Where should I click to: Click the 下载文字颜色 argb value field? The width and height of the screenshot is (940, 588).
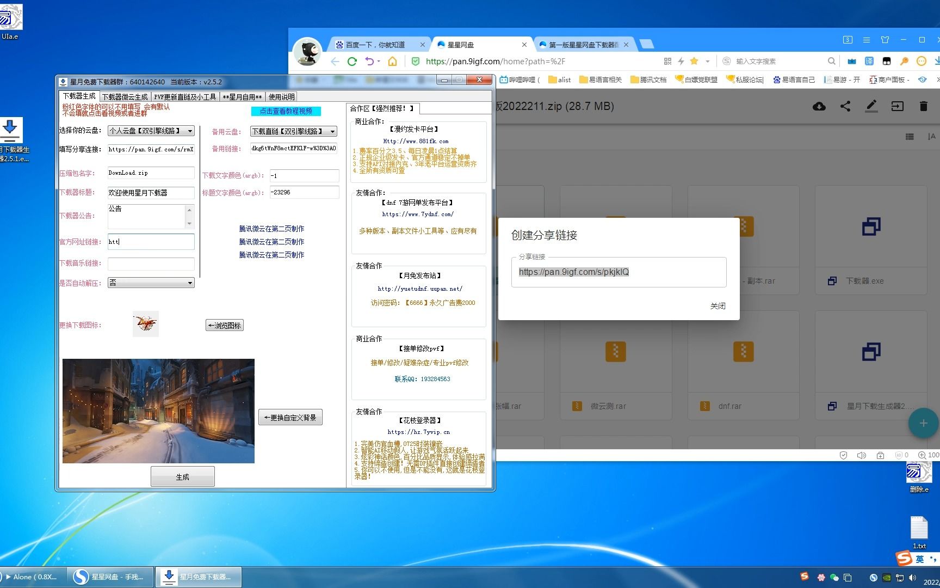pos(305,176)
